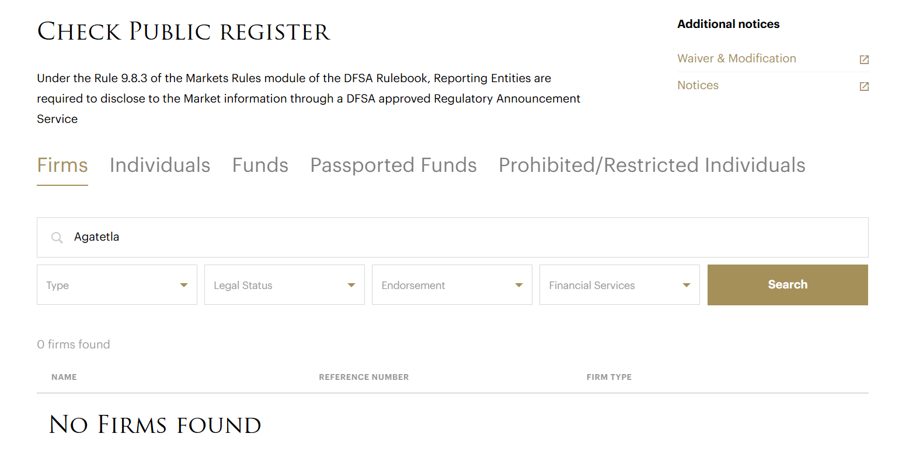Click the FIRM TYPE column header
The width and height of the screenshot is (923, 451).
click(x=609, y=377)
